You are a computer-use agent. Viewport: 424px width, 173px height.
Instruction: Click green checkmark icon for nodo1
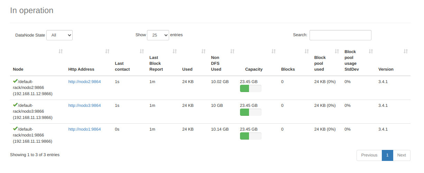pos(15,129)
